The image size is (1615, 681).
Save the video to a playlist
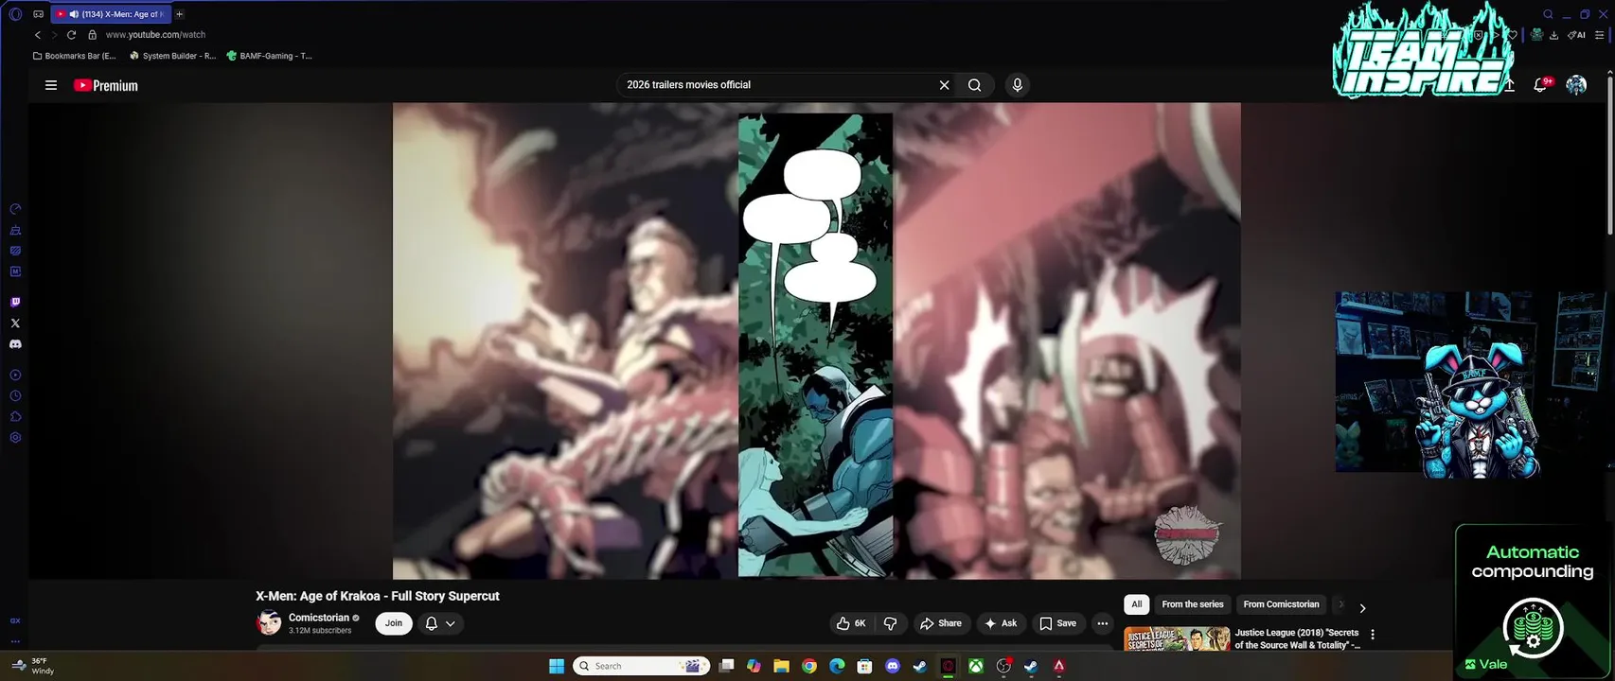pyautogui.click(x=1057, y=623)
